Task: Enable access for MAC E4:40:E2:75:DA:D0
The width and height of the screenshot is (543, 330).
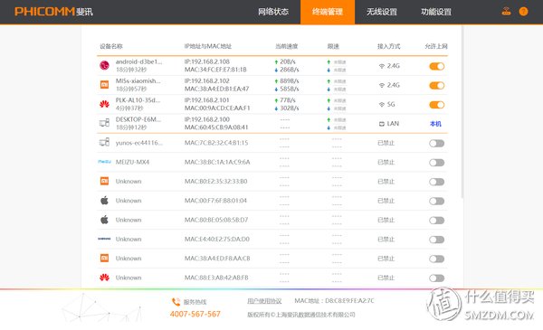Action: (437, 240)
